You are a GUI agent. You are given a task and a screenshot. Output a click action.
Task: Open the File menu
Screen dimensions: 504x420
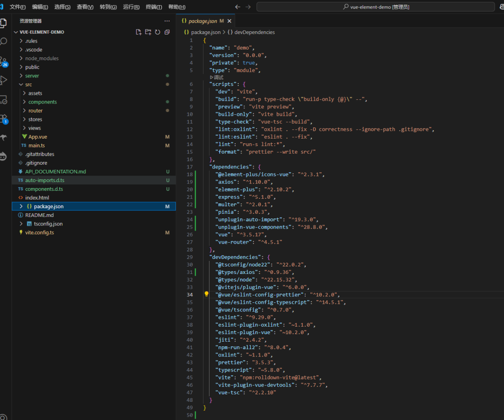18,7
